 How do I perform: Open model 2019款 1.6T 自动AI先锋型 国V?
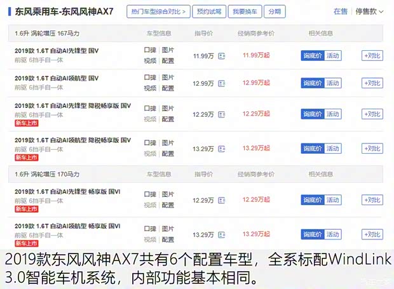(x=57, y=51)
